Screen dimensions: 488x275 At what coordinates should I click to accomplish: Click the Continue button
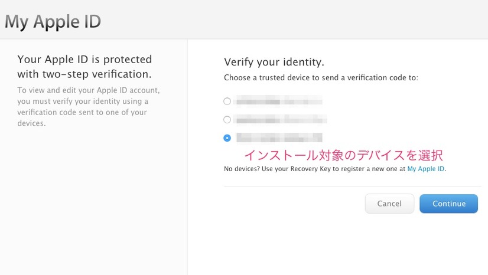pyautogui.click(x=448, y=204)
